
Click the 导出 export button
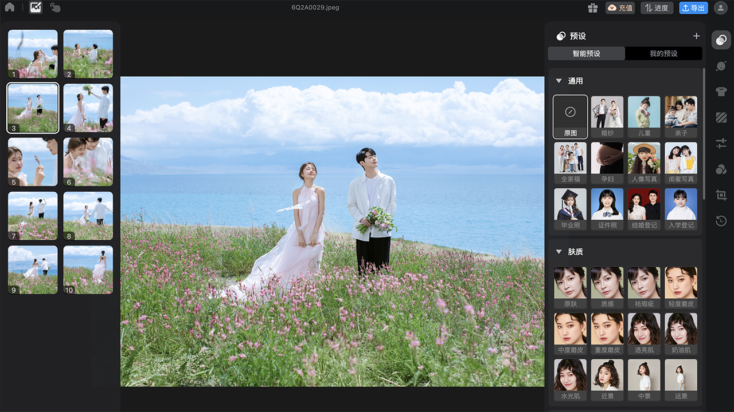point(693,8)
